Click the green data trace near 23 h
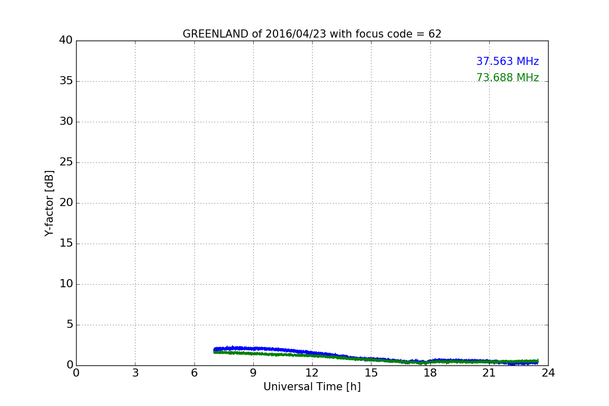 coord(528,361)
